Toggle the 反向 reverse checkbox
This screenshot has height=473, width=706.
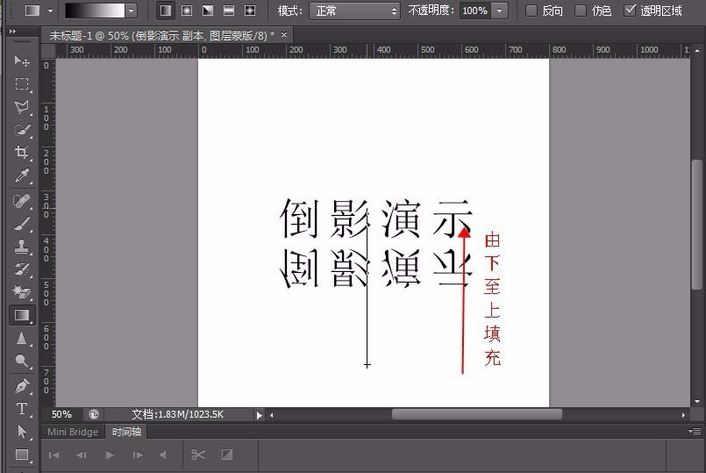click(x=531, y=11)
